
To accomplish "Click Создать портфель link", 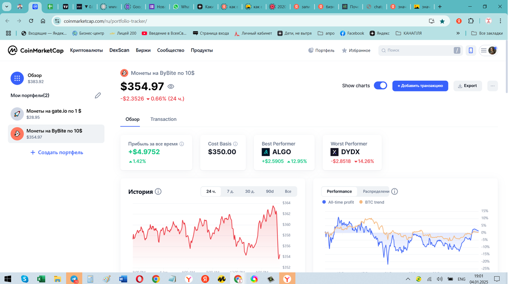I will click(x=56, y=152).
